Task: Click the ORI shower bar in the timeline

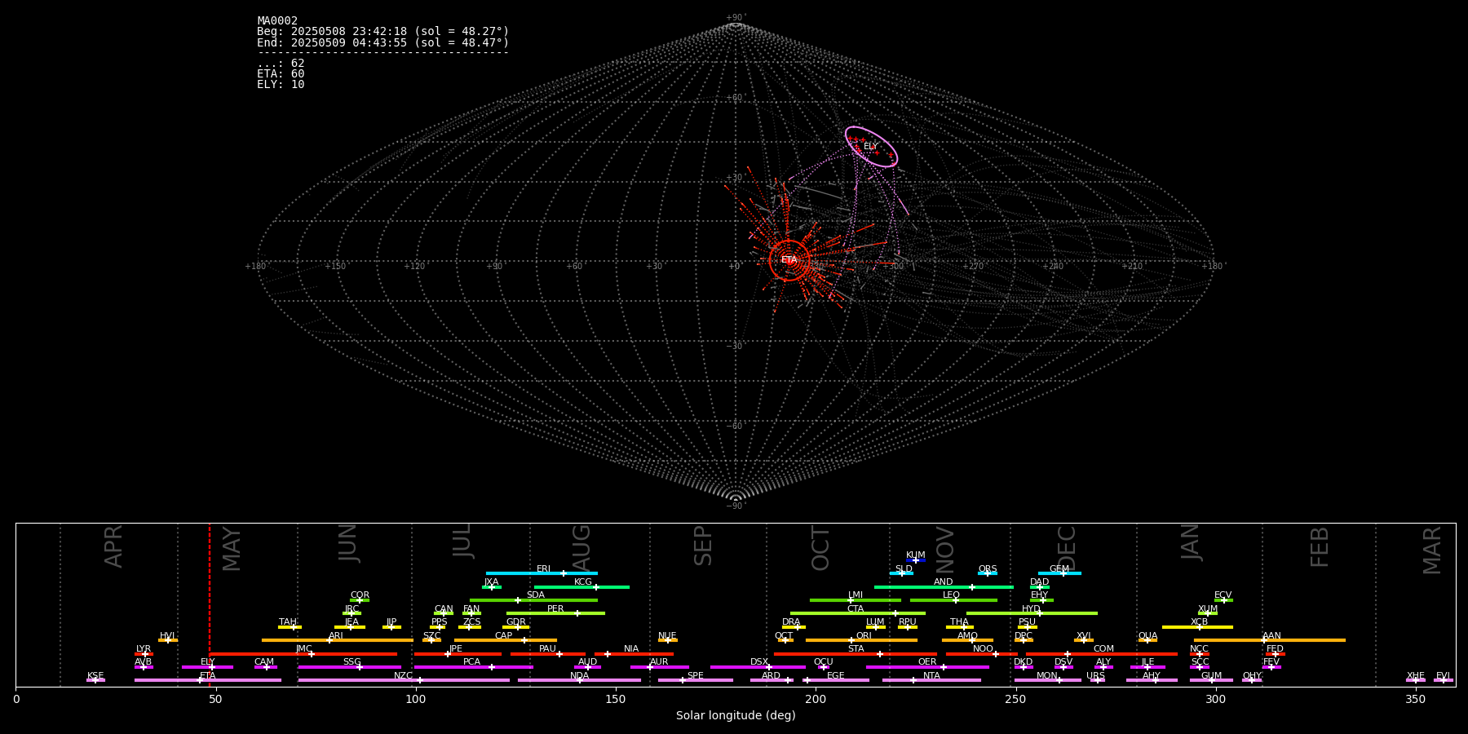Action: pos(861,640)
